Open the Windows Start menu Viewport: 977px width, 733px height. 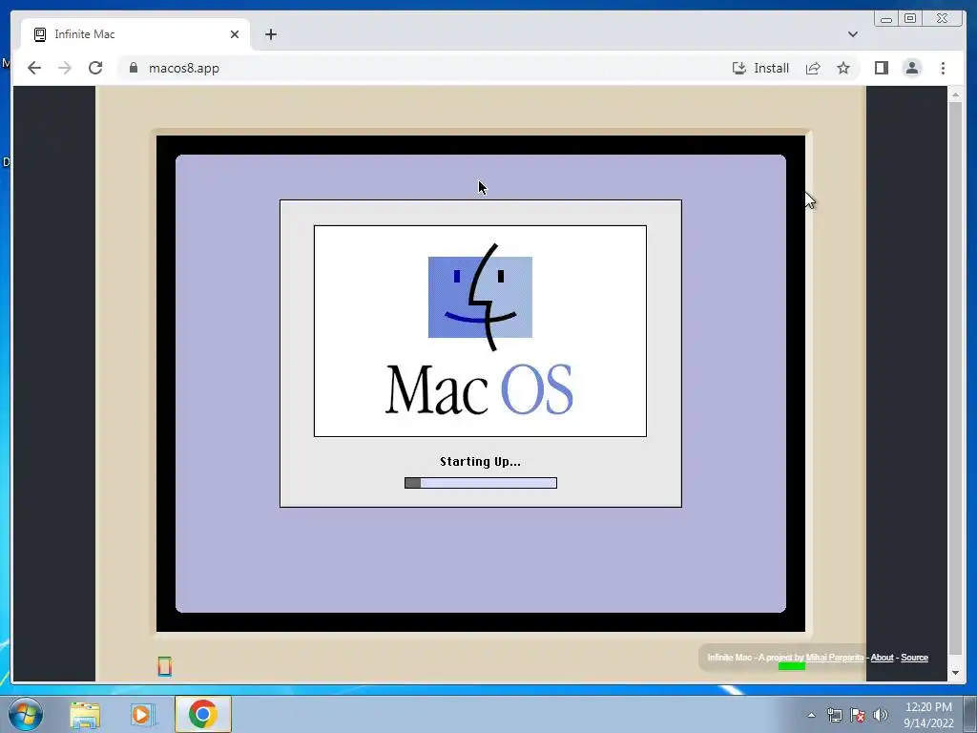click(x=26, y=714)
